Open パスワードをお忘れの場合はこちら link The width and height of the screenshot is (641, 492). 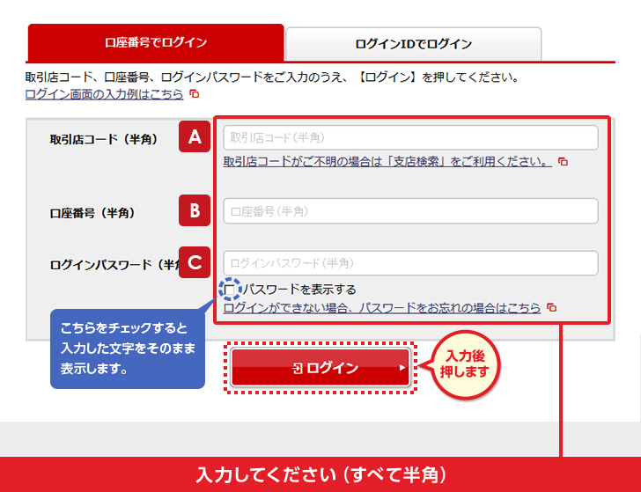pyautogui.click(x=382, y=308)
